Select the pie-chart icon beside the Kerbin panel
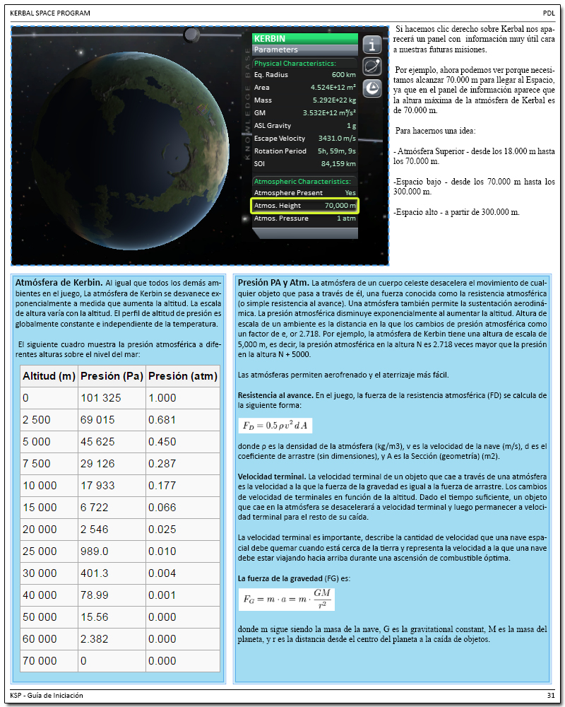The height and width of the screenshot is (707, 565). click(372, 88)
